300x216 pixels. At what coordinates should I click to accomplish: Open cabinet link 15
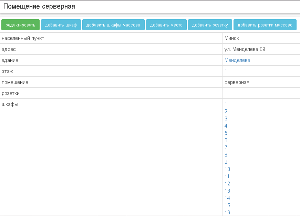tap(227, 205)
